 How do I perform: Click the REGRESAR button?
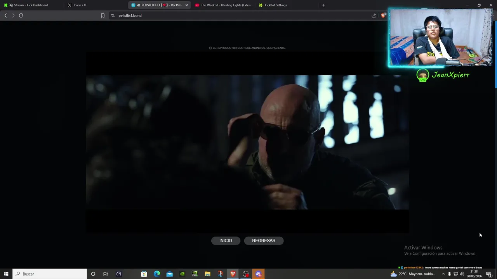pos(264,241)
